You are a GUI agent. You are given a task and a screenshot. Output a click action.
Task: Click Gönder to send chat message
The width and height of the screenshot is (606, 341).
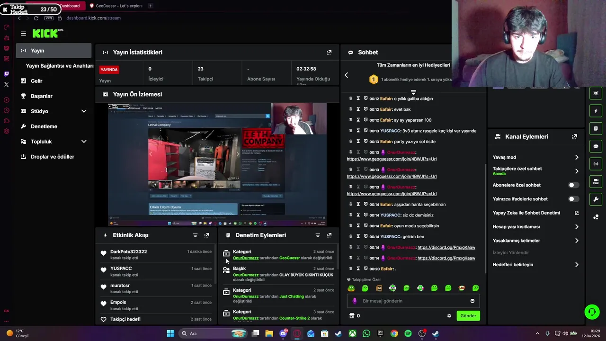(x=468, y=316)
